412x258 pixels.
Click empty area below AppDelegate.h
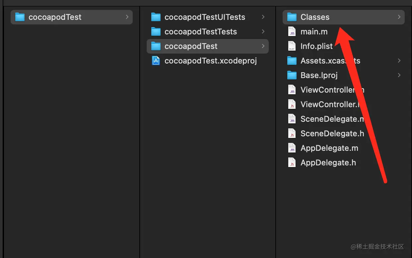[332, 205]
